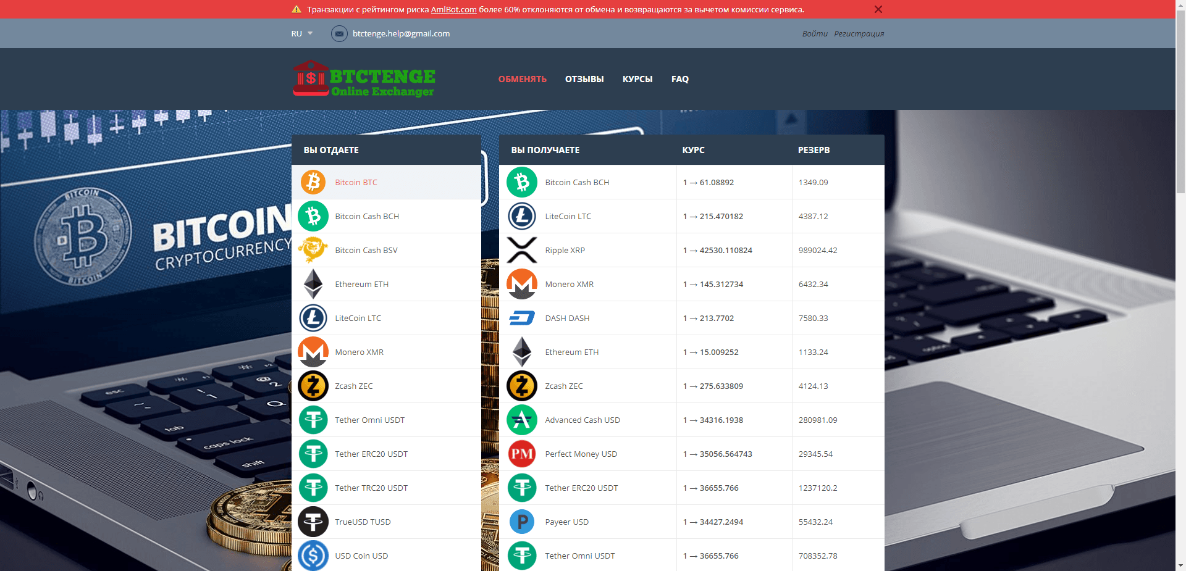Screen dimensions: 1186x571
Task: Select the Monero XMR icon under ВЫ ОТДАЕТЕ
Action: (x=313, y=352)
